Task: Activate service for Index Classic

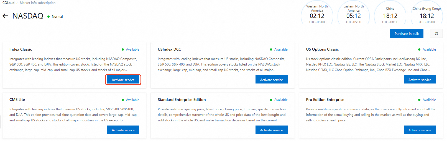Action: [123, 80]
